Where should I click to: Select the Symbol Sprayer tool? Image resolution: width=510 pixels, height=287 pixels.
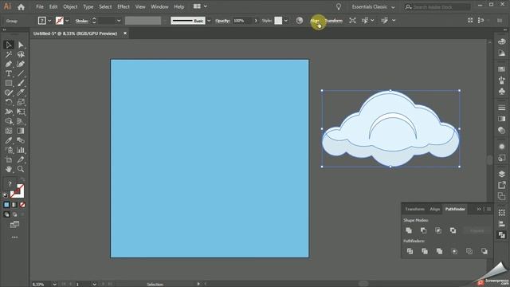pos(9,150)
